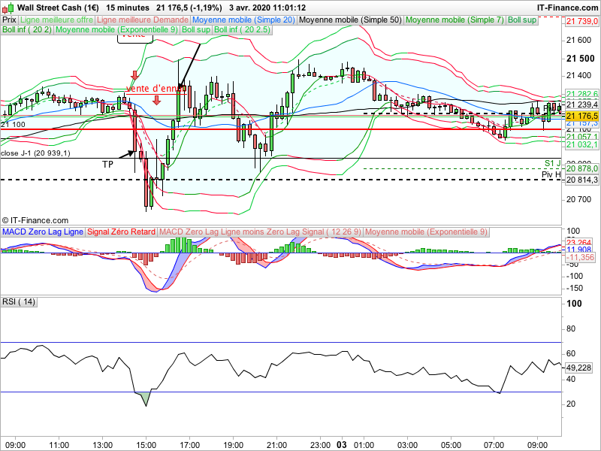Click the bold 03 date marker on time axis
This screenshot has height=451, width=601.
click(x=342, y=445)
